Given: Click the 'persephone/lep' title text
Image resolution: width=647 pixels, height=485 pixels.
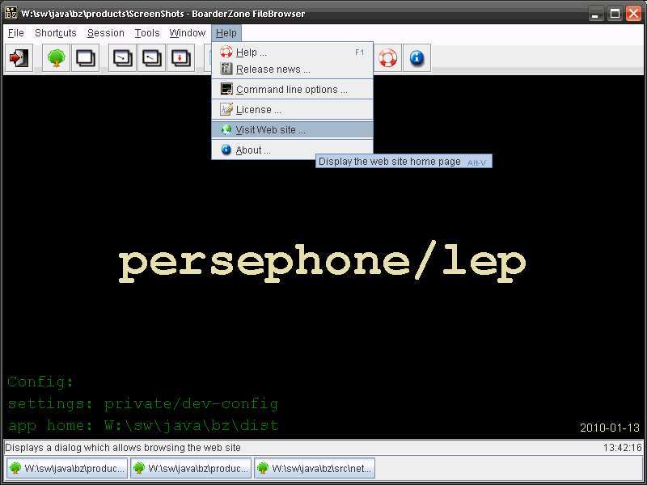Looking at the screenshot, I should pos(323,262).
